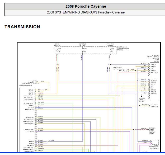The image size is (165, 155).
Task: Click the 'MS-' terminal label
Action: point(152,88)
